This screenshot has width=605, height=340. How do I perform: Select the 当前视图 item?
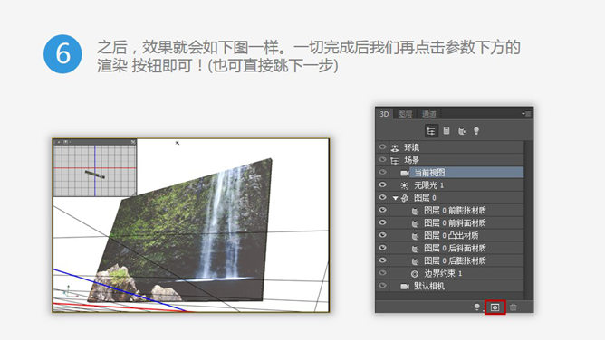click(466, 173)
